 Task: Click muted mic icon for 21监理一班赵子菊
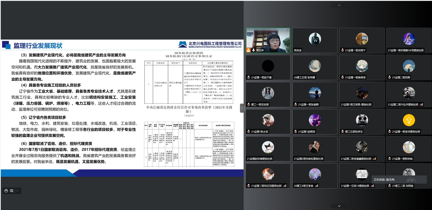(x=248, y=77)
